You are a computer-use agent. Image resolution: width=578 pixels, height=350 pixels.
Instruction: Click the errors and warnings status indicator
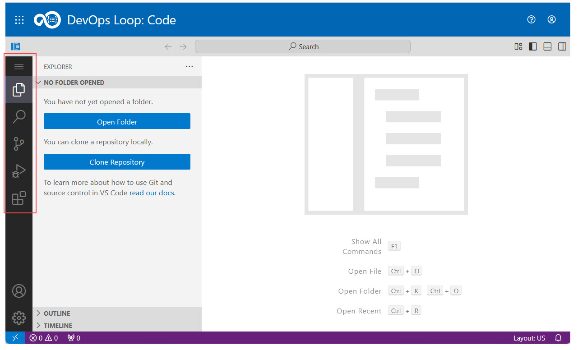click(x=43, y=337)
